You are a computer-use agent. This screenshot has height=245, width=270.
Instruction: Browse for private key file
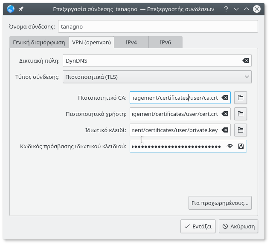pyautogui.click(x=241, y=130)
